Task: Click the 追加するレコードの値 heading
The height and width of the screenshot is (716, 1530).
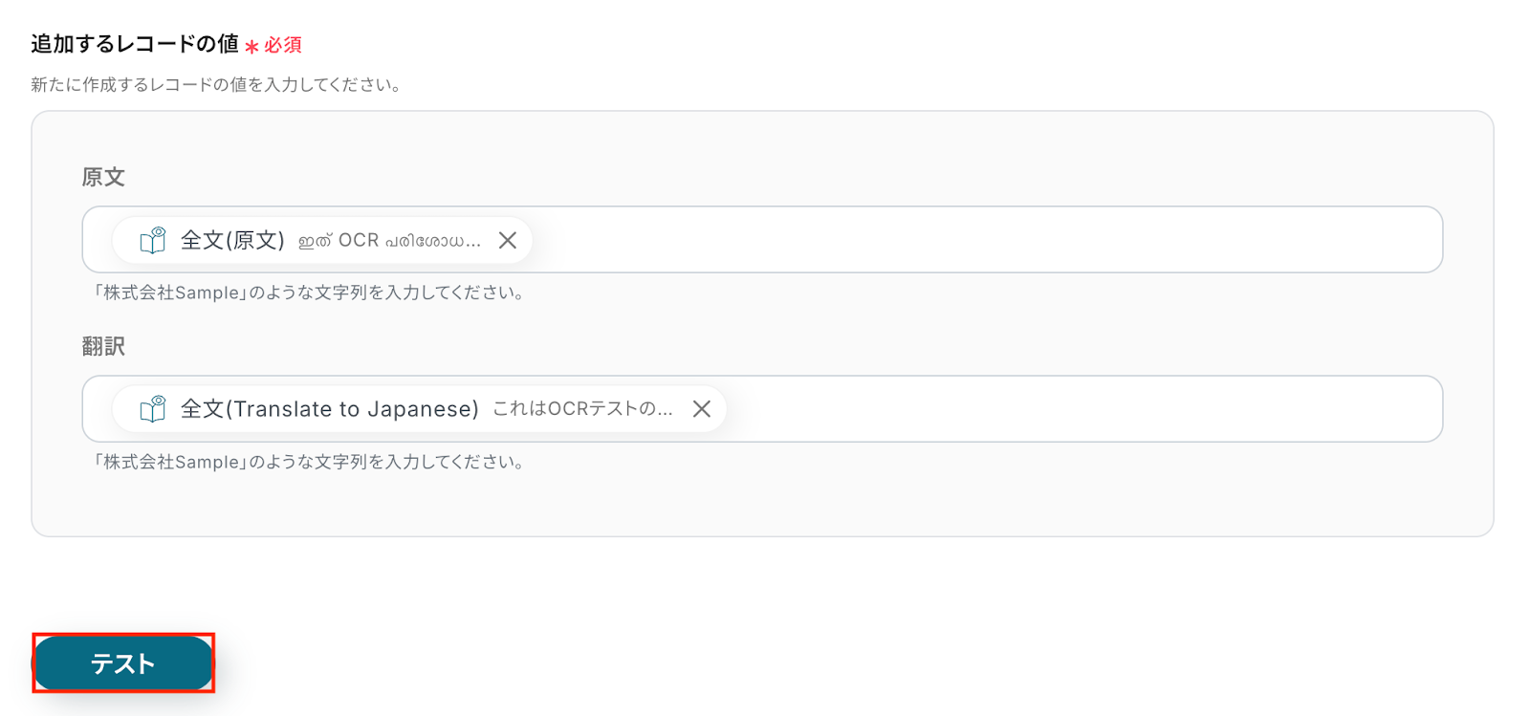Action: pyautogui.click(x=135, y=44)
